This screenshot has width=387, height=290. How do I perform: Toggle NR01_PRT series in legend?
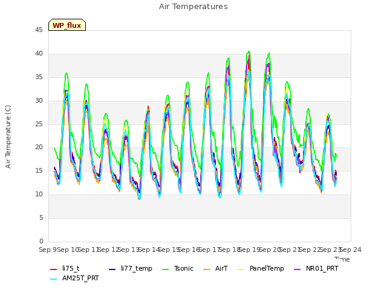[316, 268]
